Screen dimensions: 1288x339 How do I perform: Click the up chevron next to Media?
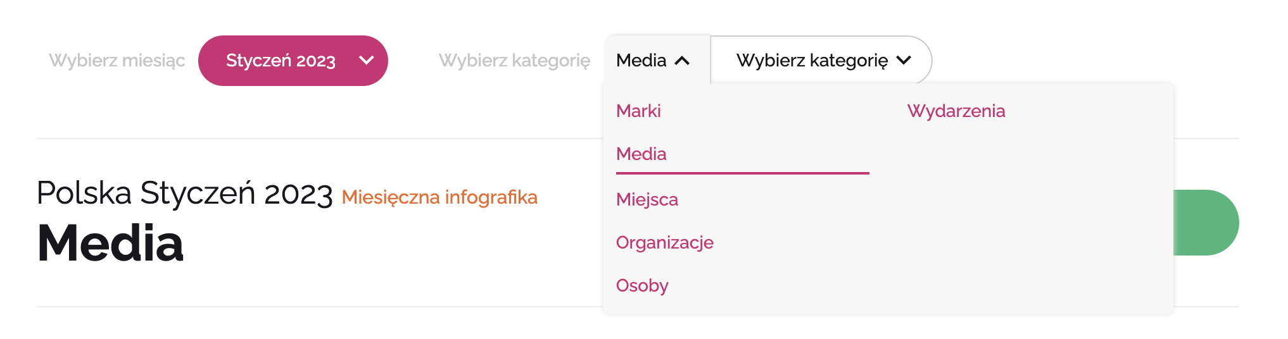click(x=682, y=61)
